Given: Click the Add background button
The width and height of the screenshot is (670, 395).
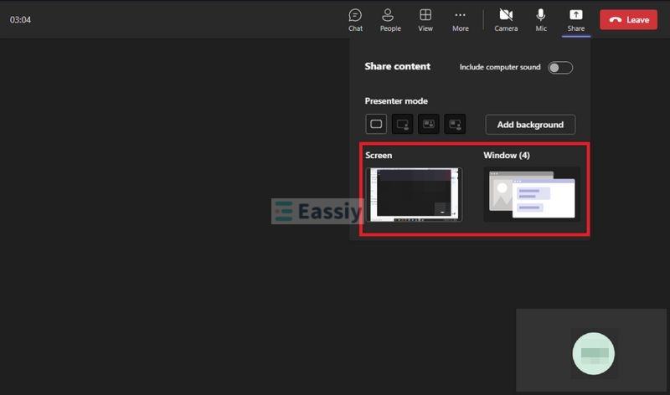Looking at the screenshot, I should (x=530, y=125).
